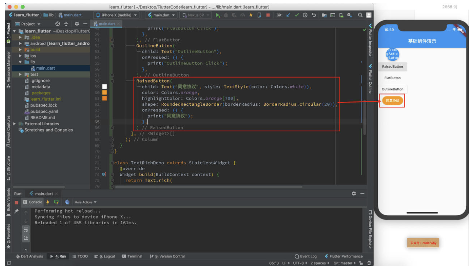Expand the External Libraries node
471x267 pixels.
click(x=15, y=124)
